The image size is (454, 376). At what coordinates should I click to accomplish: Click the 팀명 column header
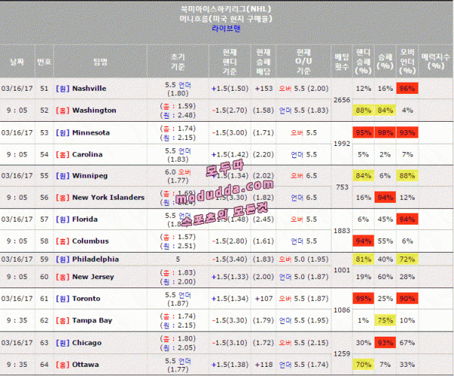tap(100, 61)
